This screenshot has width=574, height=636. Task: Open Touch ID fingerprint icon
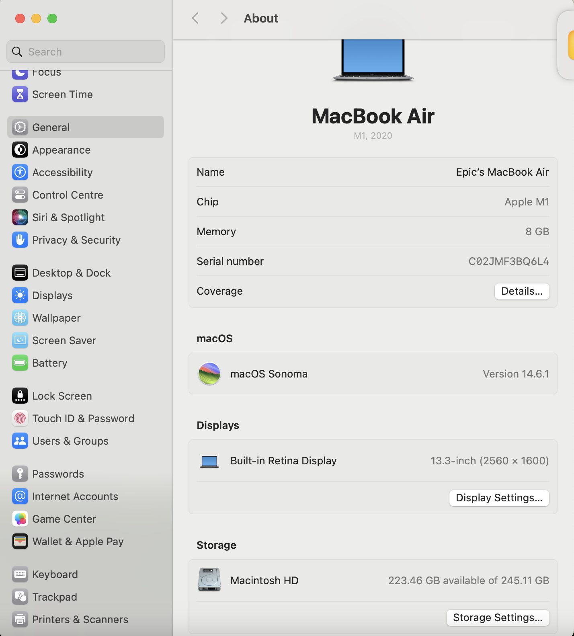pos(20,419)
